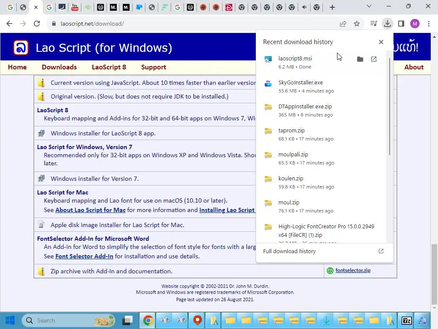
Task: Open the Home menu on Lao Script site
Action: (17, 67)
